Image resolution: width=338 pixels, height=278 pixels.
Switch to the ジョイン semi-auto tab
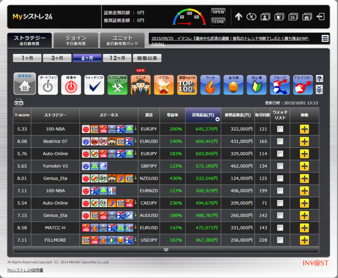(76, 41)
